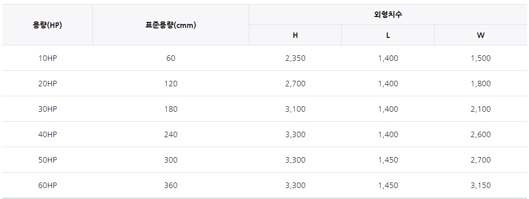Viewport: 529px width, 199px height.
Task: Click the 60HP row label
Action: coord(47,185)
